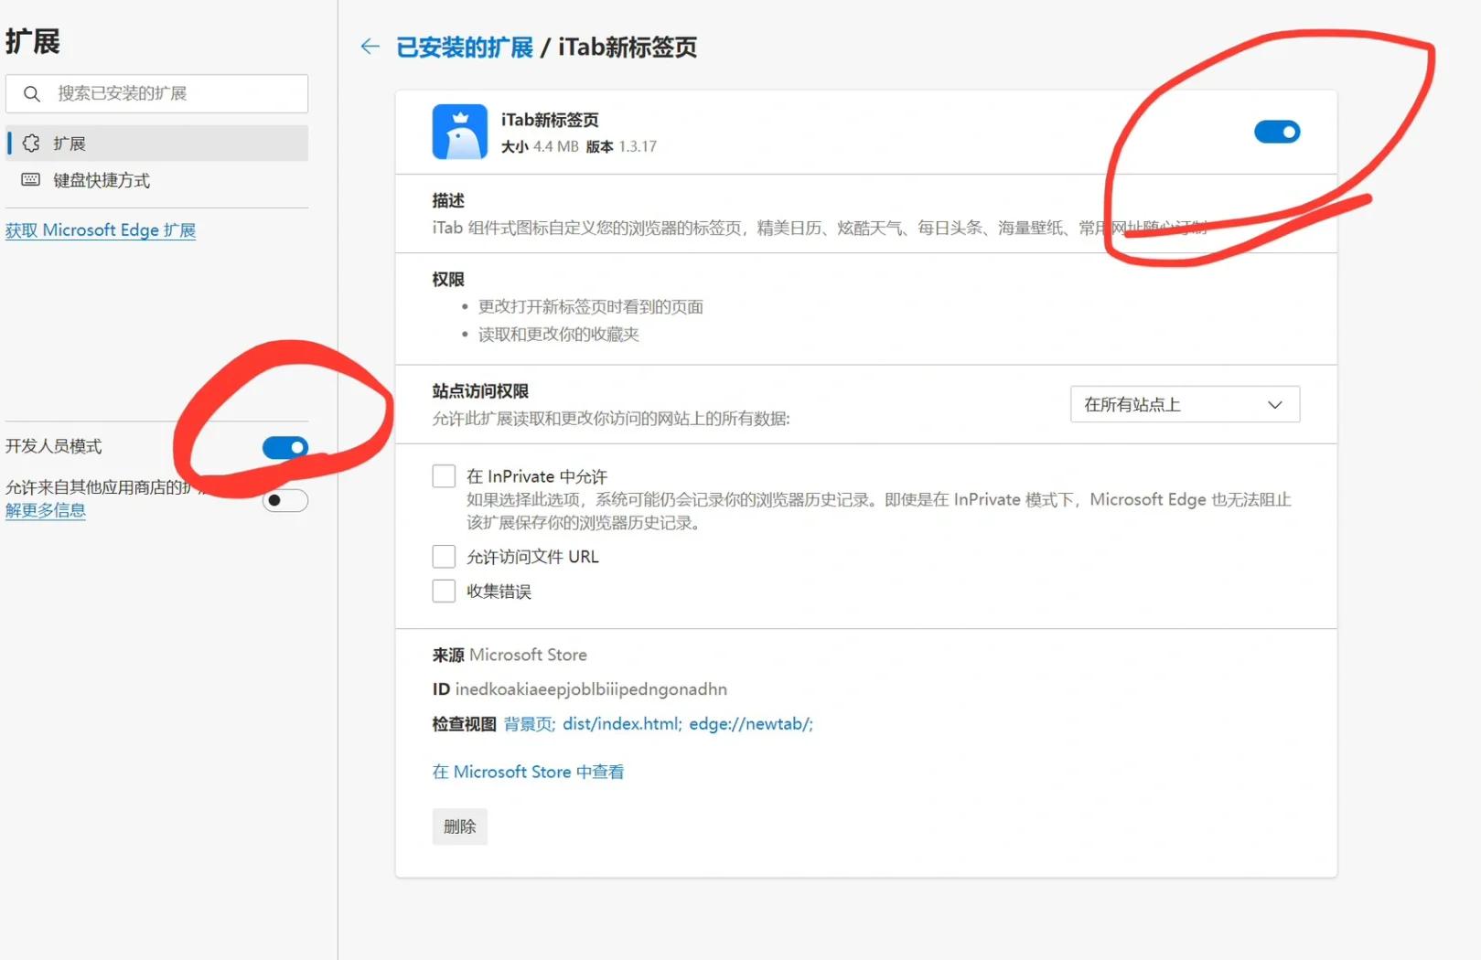Enable extensions from other app stores toggle
Image resolution: width=1481 pixels, height=960 pixels.
(x=284, y=500)
